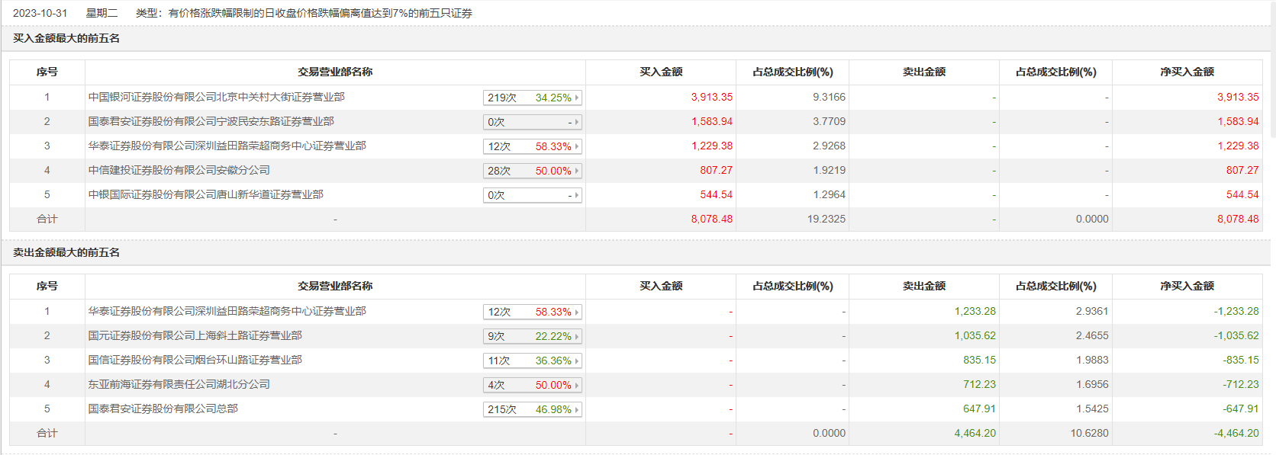The width and height of the screenshot is (1276, 455).
Task: Open 中银国际证券唐山新华道证券营业部 link
Action: 205,194
